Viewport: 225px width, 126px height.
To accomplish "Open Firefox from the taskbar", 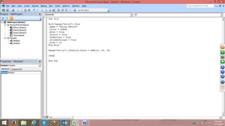I will pos(13,123).
